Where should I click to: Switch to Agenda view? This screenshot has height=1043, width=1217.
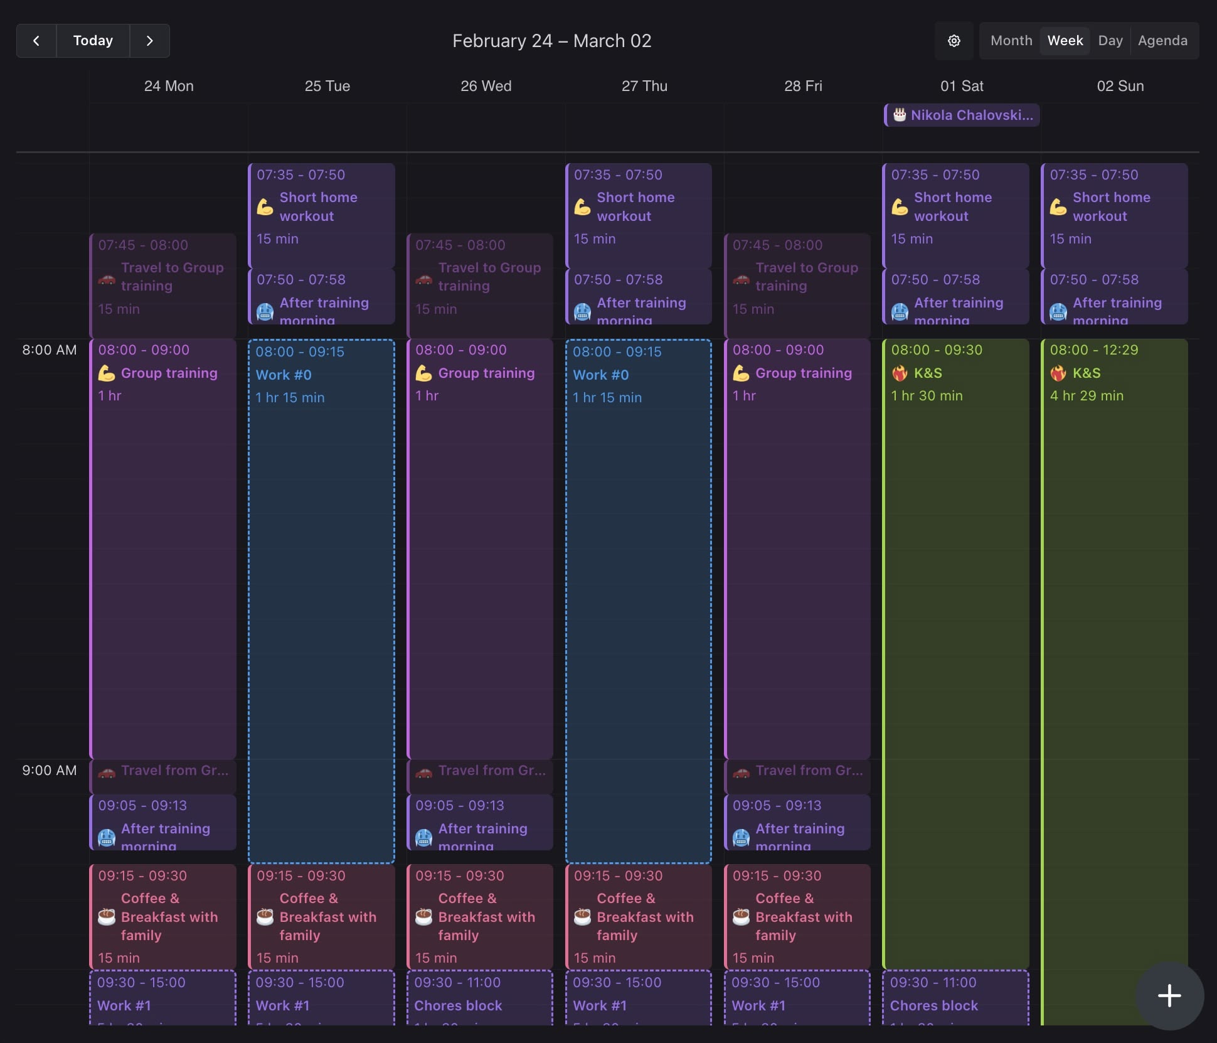coord(1162,41)
